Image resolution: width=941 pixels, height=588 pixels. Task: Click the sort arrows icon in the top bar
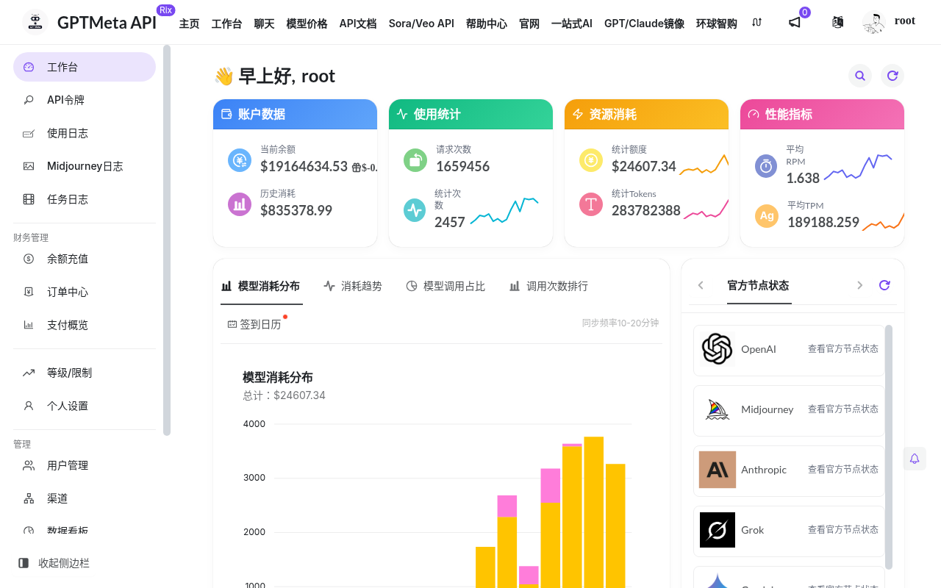click(757, 22)
